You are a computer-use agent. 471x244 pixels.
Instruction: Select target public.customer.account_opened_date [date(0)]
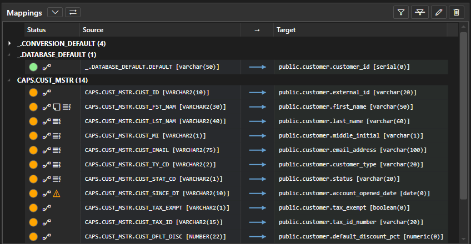click(354, 194)
